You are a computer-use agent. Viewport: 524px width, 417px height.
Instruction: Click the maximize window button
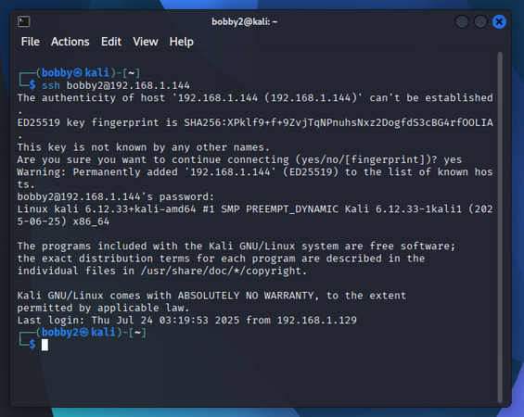point(480,22)
